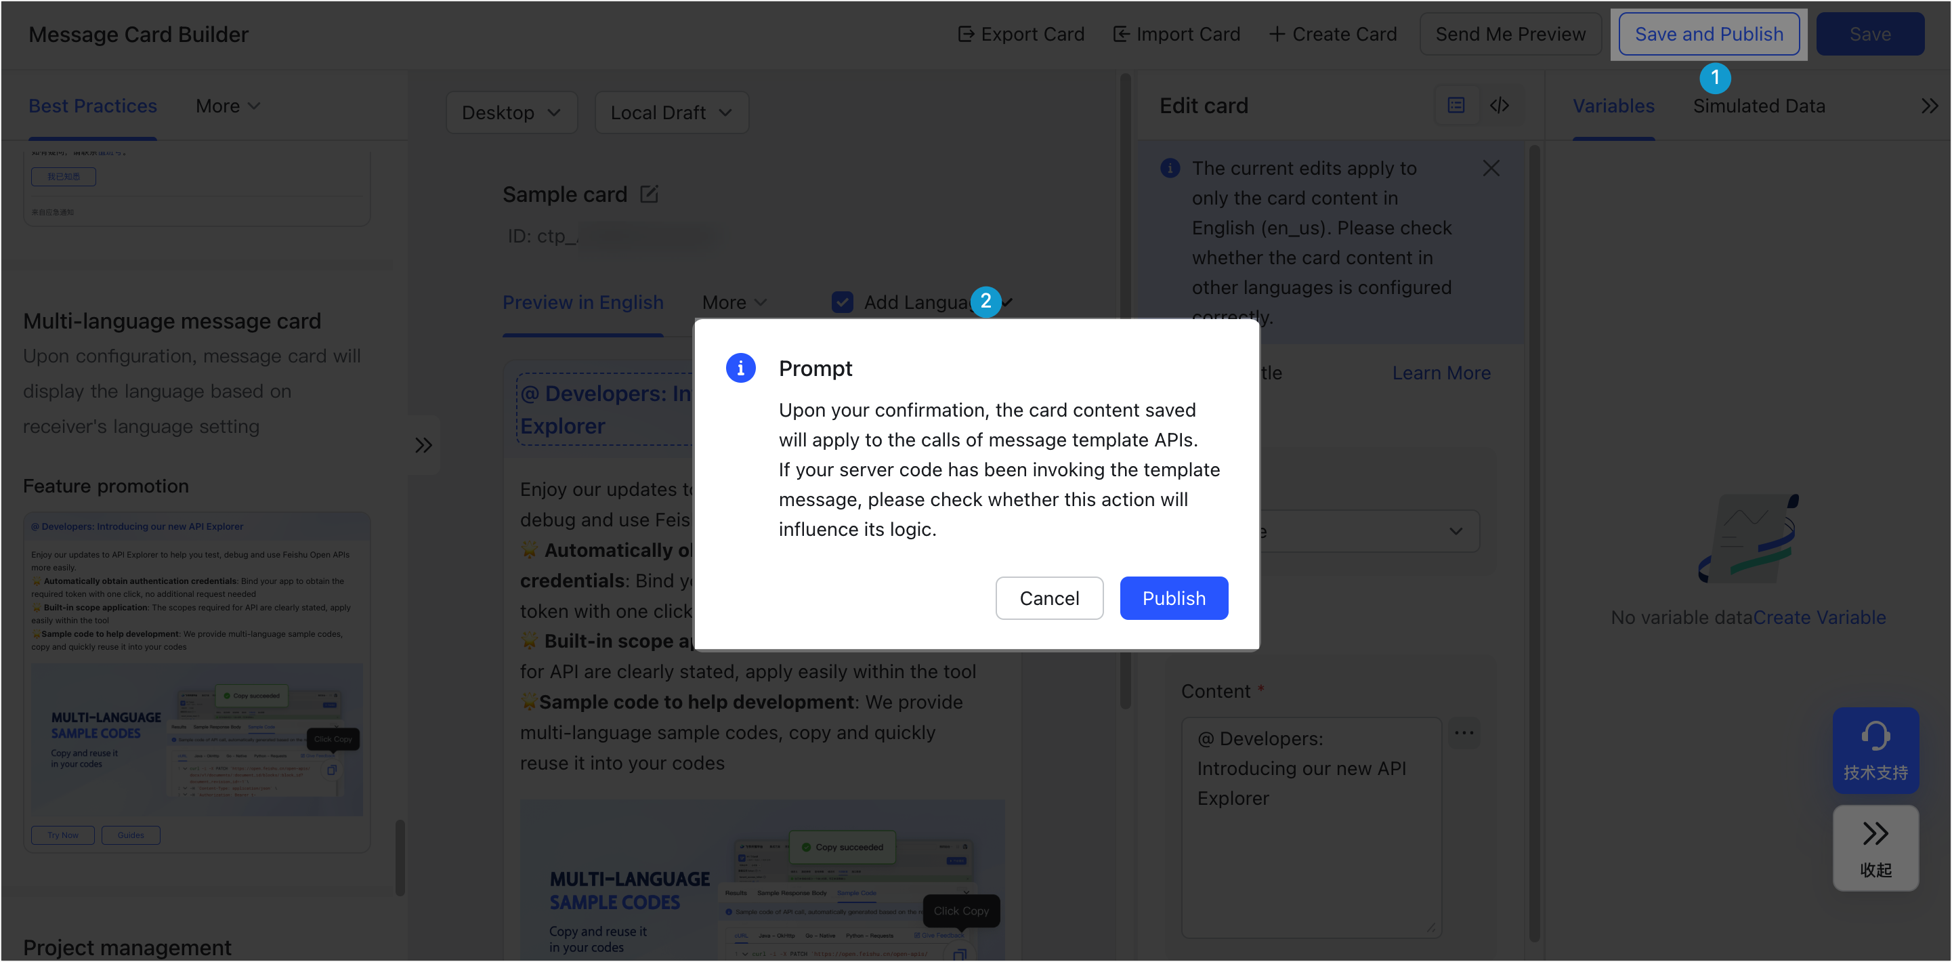Click the Create Variable link
This screenshot has width=1952, height=962.
[x=1819, y=617]
